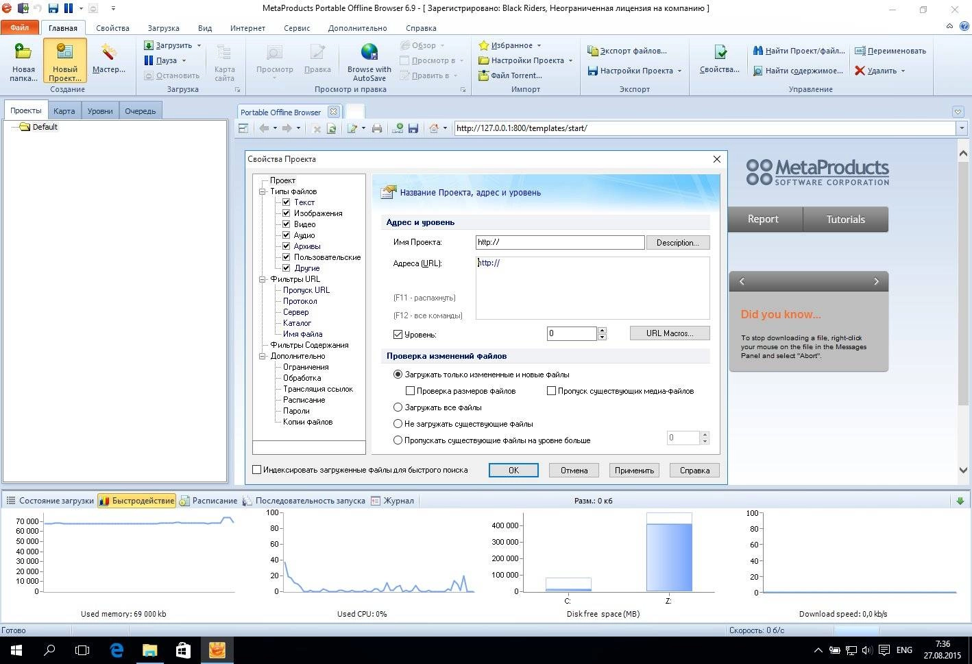Click browser toolbar home icon
The height and width of the screenshot is (664, 972).
click(x=434, y=128)
